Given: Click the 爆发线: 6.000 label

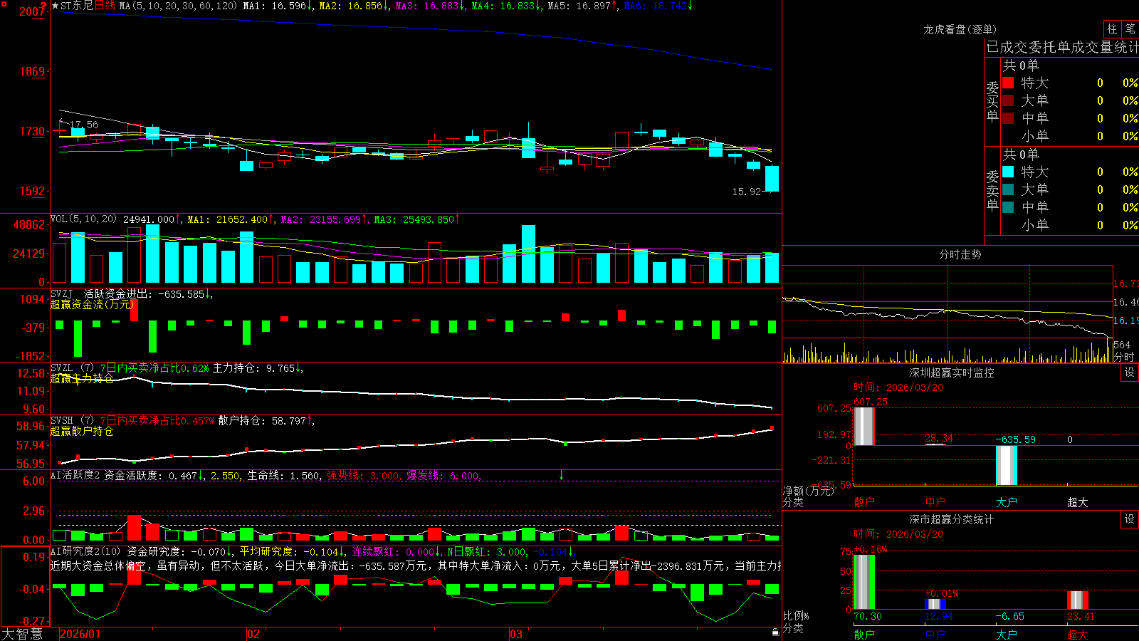Looking at the screenshot, I should pos(443,475).
